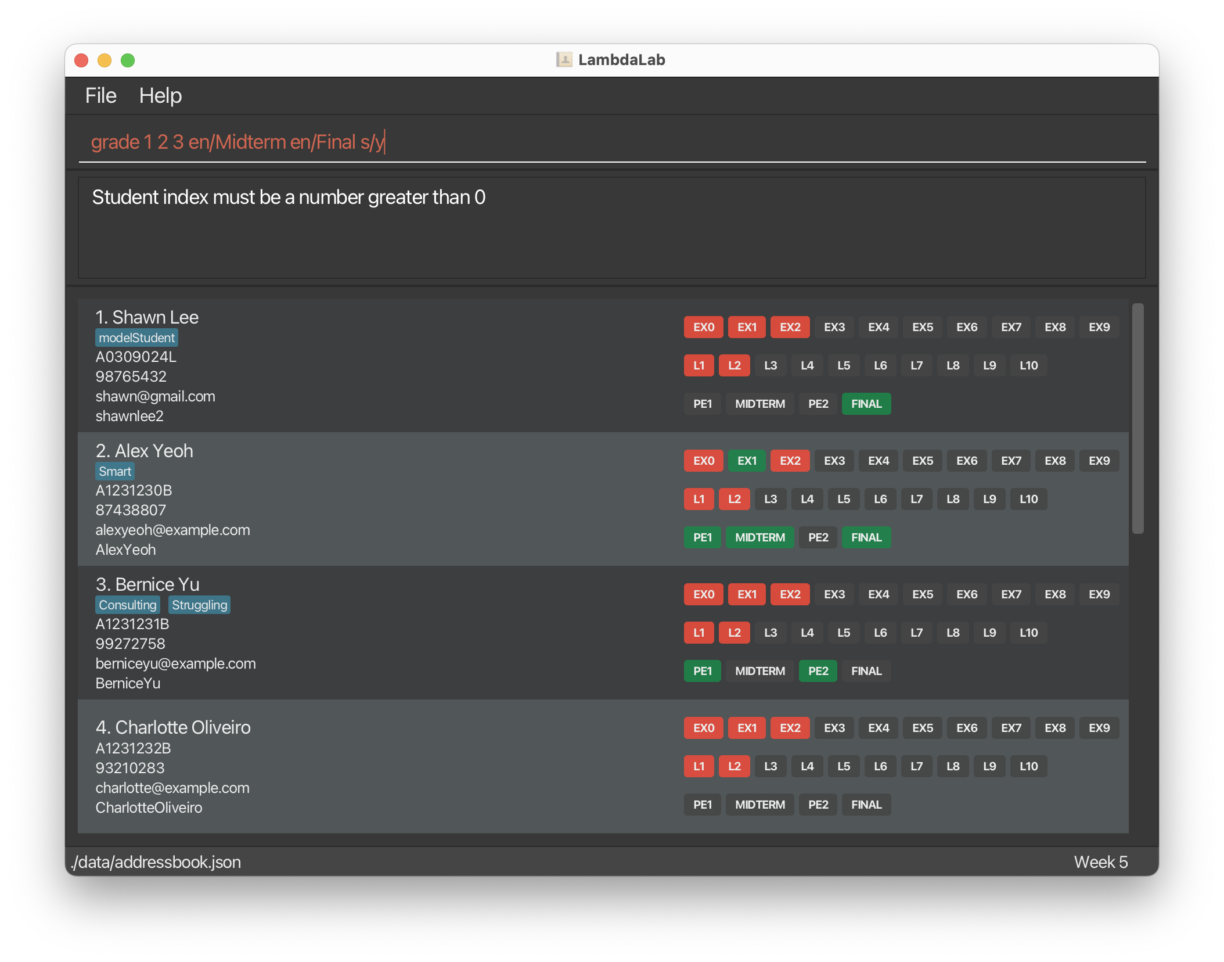Click Alex Yeoh's green EX1 badge
Image resolution: width=1224 pixels, height=962 pixels.
pos(747,461)
